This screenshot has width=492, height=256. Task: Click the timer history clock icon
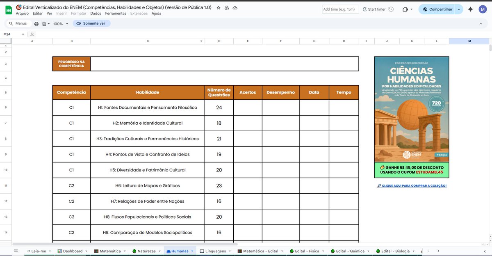tap(390, 9)
